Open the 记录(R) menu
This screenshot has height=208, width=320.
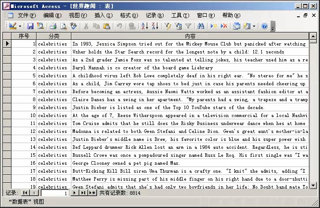155,15
